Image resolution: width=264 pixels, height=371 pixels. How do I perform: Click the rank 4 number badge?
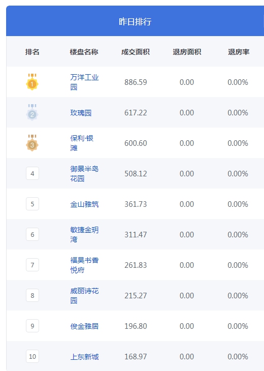click(32, 173)
